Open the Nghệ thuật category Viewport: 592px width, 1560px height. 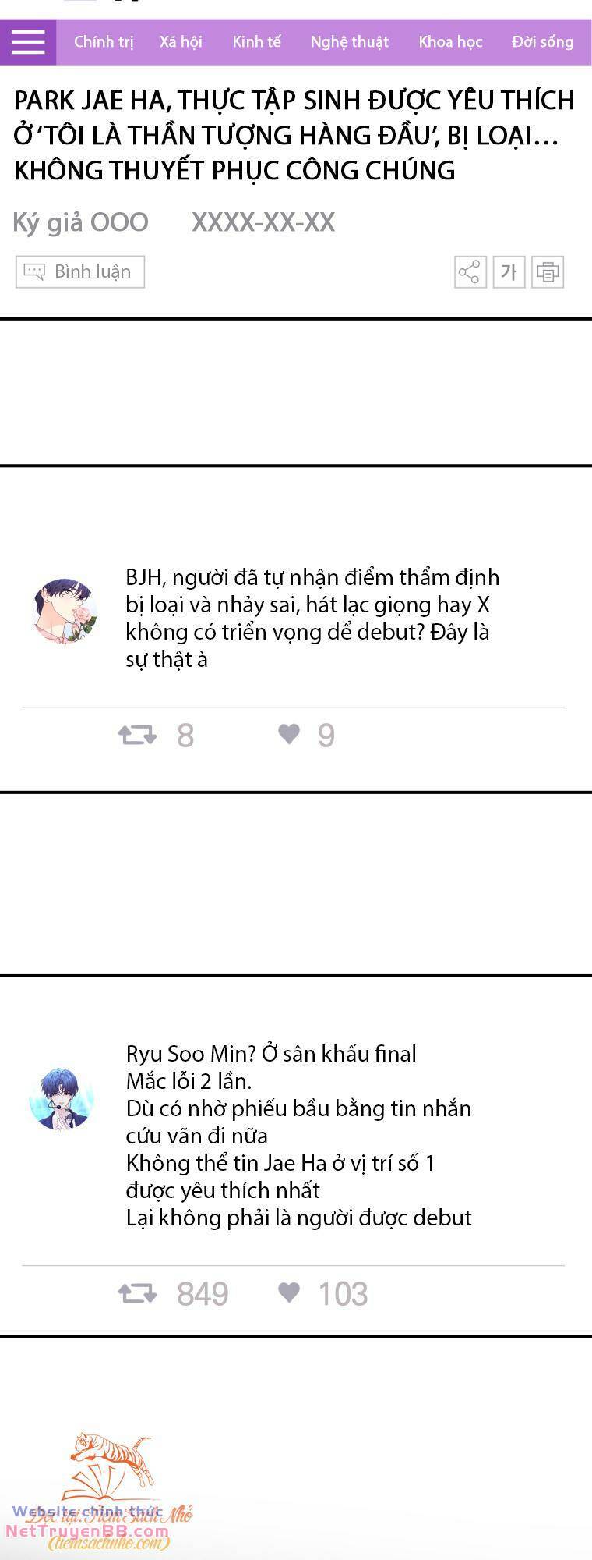tap(349, 42)
